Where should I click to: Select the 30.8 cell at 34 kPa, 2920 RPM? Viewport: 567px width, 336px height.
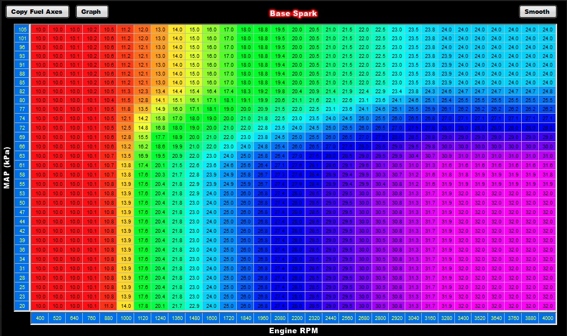click(397, 259)
